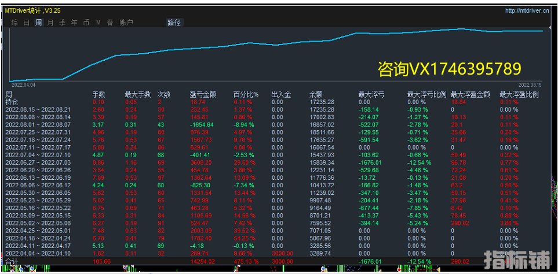Show the 年 (yearly) statistics tab
This screenshot has width=558, height=274.
coord(74,23)
